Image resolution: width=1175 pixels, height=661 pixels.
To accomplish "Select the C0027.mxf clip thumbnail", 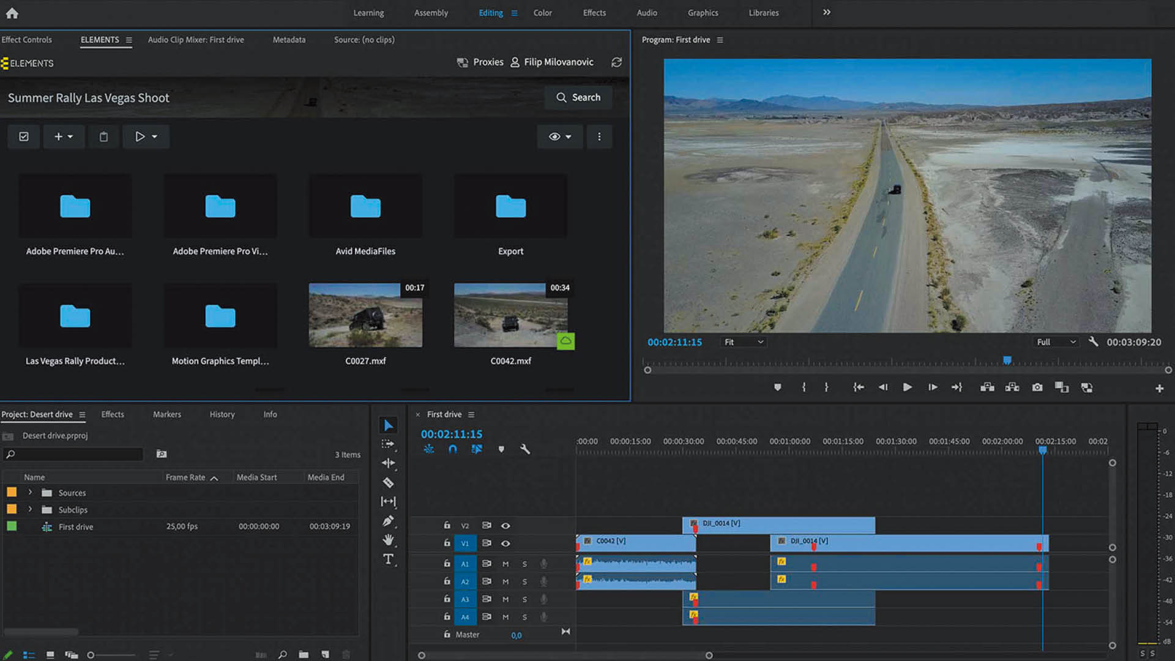I will (x=365, y=316).
